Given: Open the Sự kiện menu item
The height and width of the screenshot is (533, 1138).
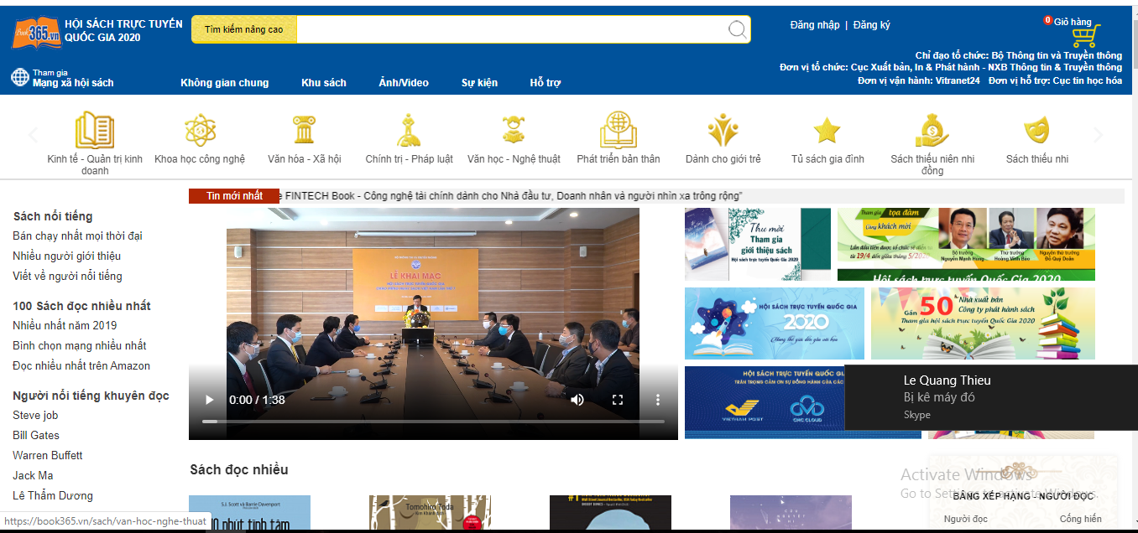Looking at the screenshot, I should point(479,83).
